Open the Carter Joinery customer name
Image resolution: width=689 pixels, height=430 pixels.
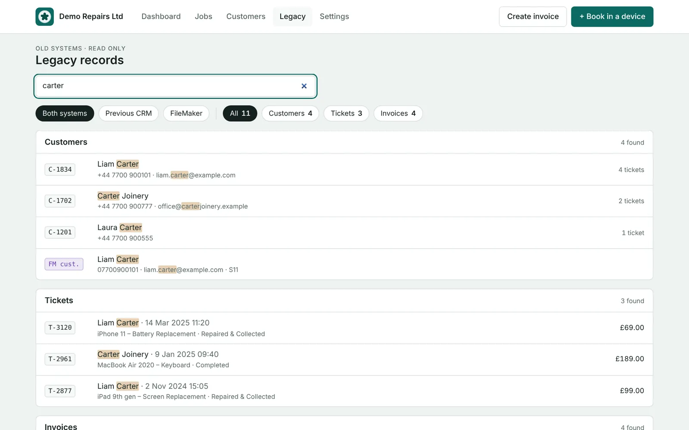click(123, 196)
